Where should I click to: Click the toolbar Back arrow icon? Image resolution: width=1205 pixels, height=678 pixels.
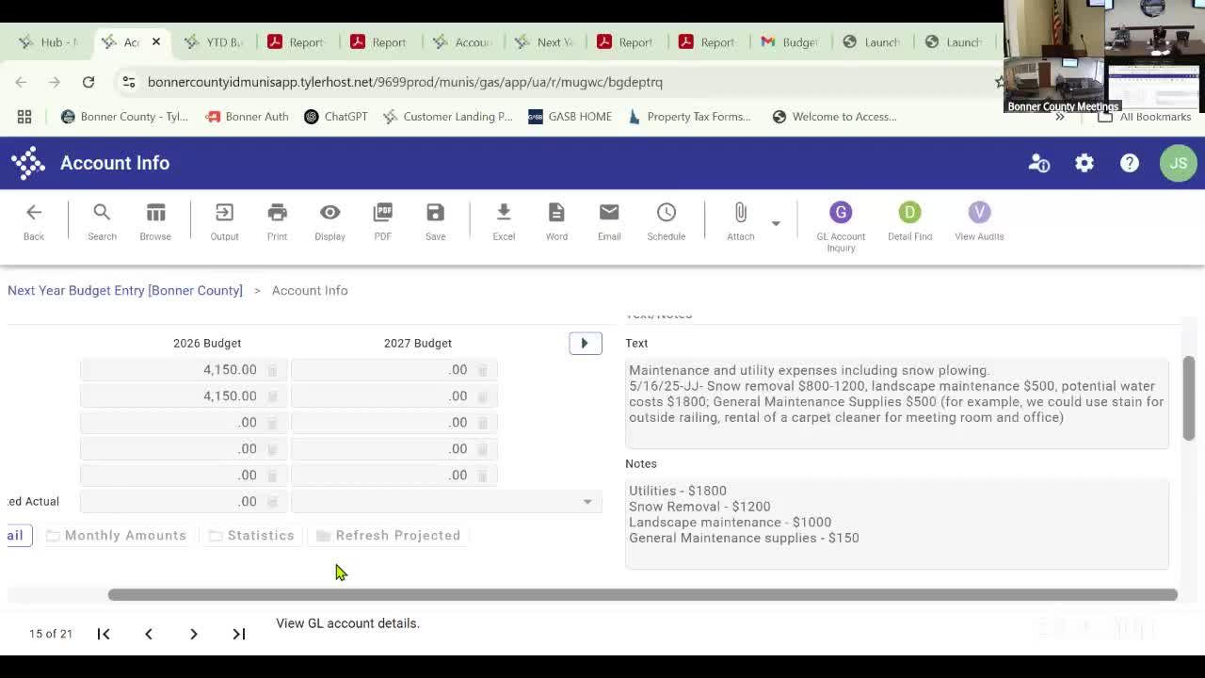(x=34, y=213)
